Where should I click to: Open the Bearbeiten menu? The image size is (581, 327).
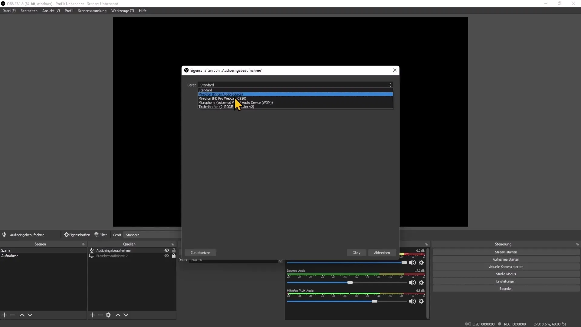pyautogui.click(x=29, y=11)
